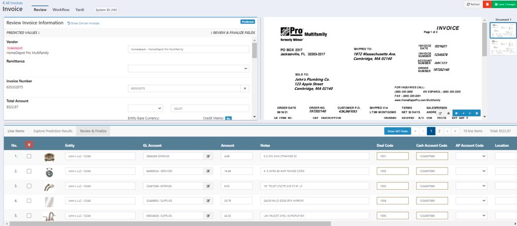Screen dimensions: 517x226
Task: Open AP Account Code dropdown for row 3
Action: click(x=471, y=186)
